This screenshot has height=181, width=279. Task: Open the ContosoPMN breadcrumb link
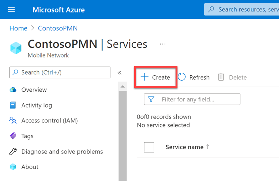(x=58, y=28)
